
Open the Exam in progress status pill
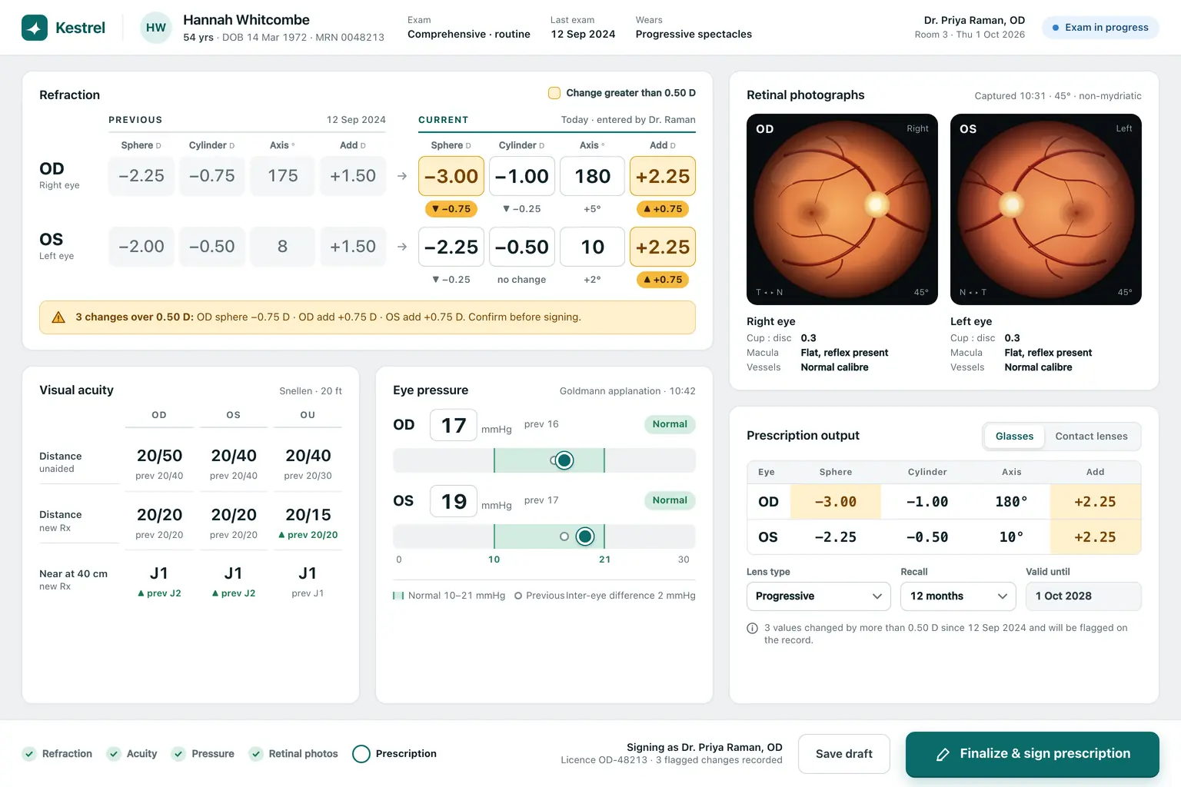pyautogui.click(x=1100, y=28)
